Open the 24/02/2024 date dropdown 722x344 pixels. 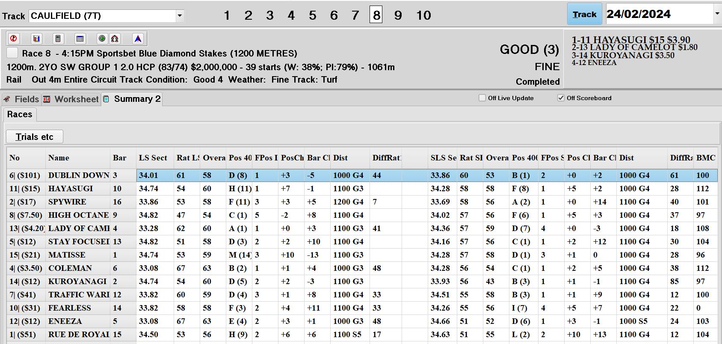pyautogui.click(x=717, y=14)
